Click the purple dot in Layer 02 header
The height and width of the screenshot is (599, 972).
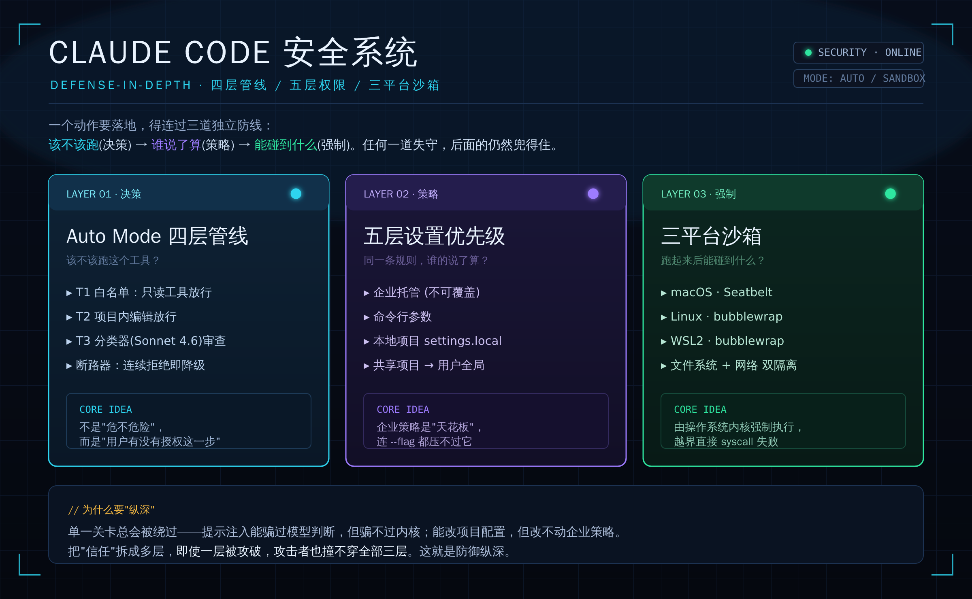pos(593,194)
